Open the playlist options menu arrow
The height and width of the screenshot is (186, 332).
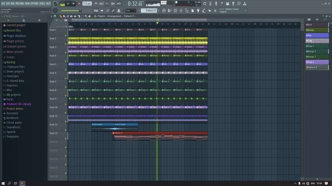(x=51, y=16)
